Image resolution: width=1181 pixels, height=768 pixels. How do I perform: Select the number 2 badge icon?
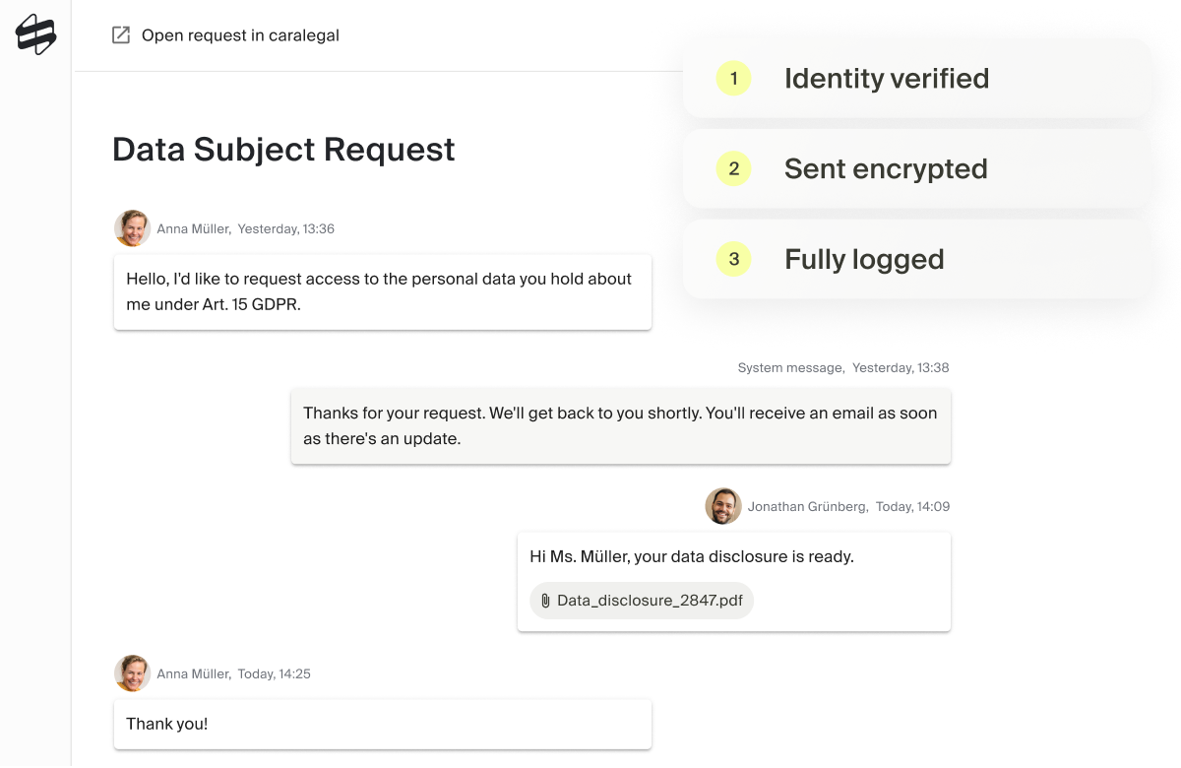[734, 169]
